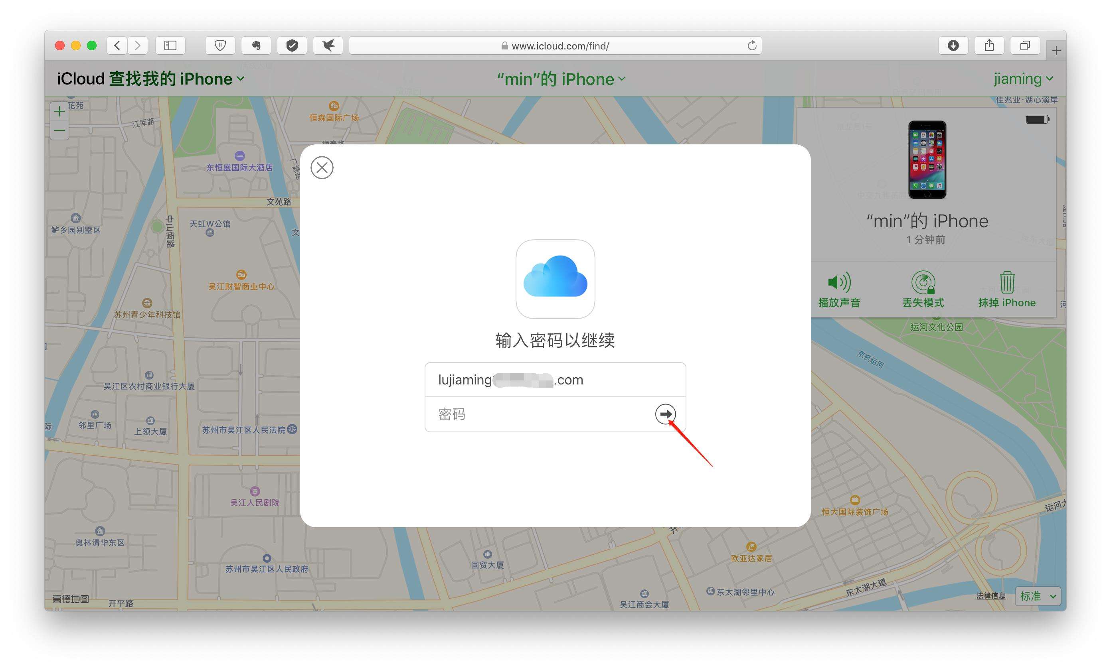Click the 1 分钟前 last-seen text

coord(926,240)
